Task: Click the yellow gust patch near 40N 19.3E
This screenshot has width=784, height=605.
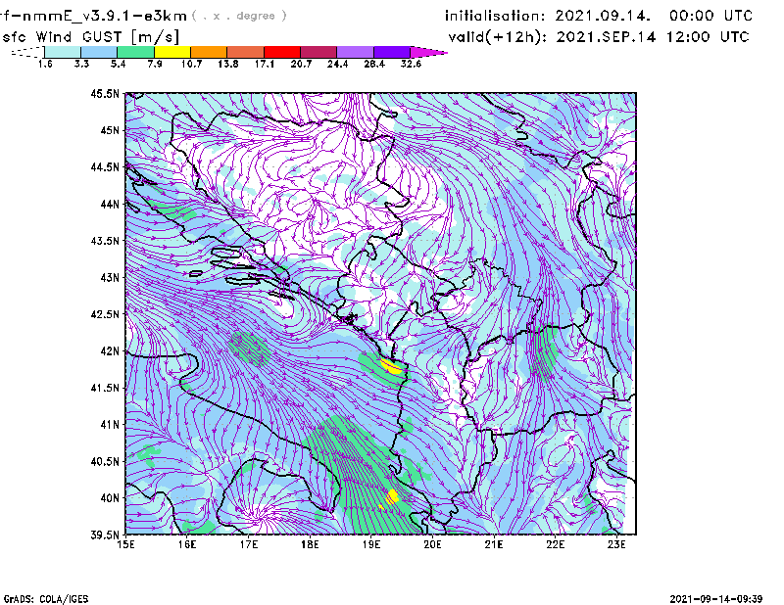Action: click(x=392, y=496)
